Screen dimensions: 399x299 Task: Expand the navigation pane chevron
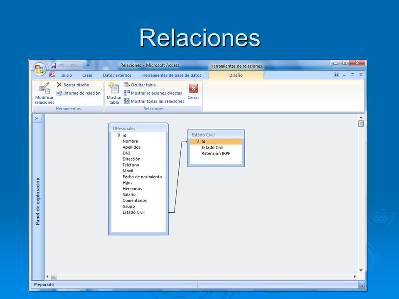click(37, 118)
